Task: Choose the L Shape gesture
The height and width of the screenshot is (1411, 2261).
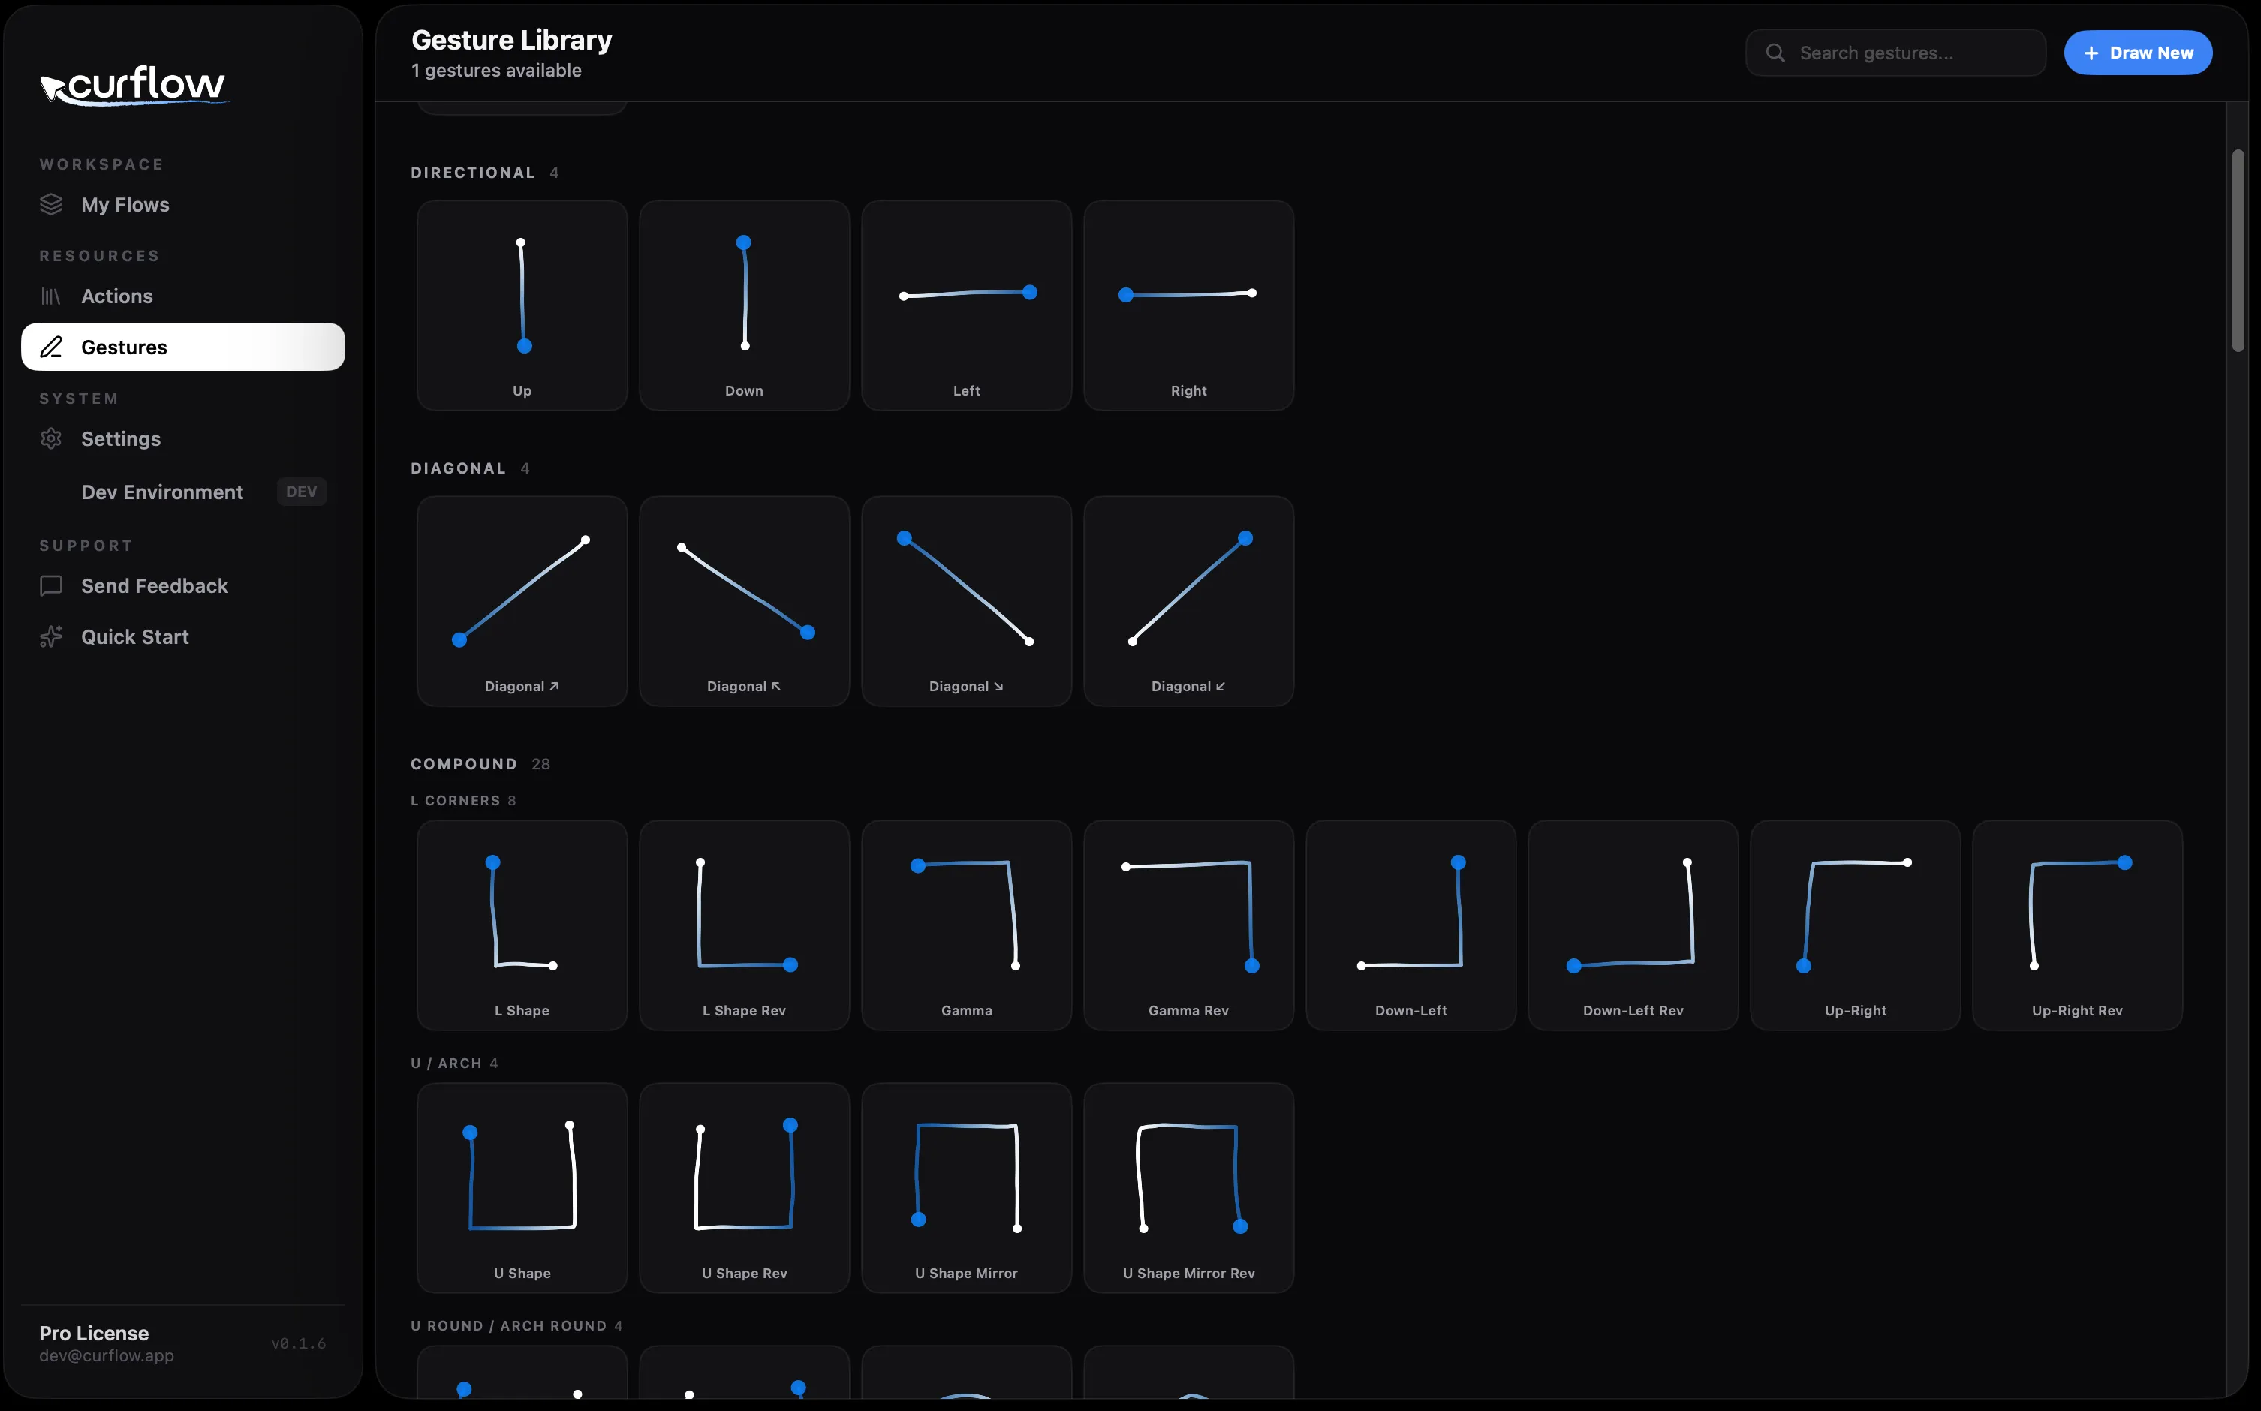Action: pyautogui.click(x=522, y=925)
